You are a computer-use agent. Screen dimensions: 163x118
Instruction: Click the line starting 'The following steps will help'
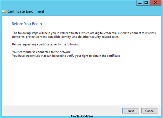click(x=84, y=33)
